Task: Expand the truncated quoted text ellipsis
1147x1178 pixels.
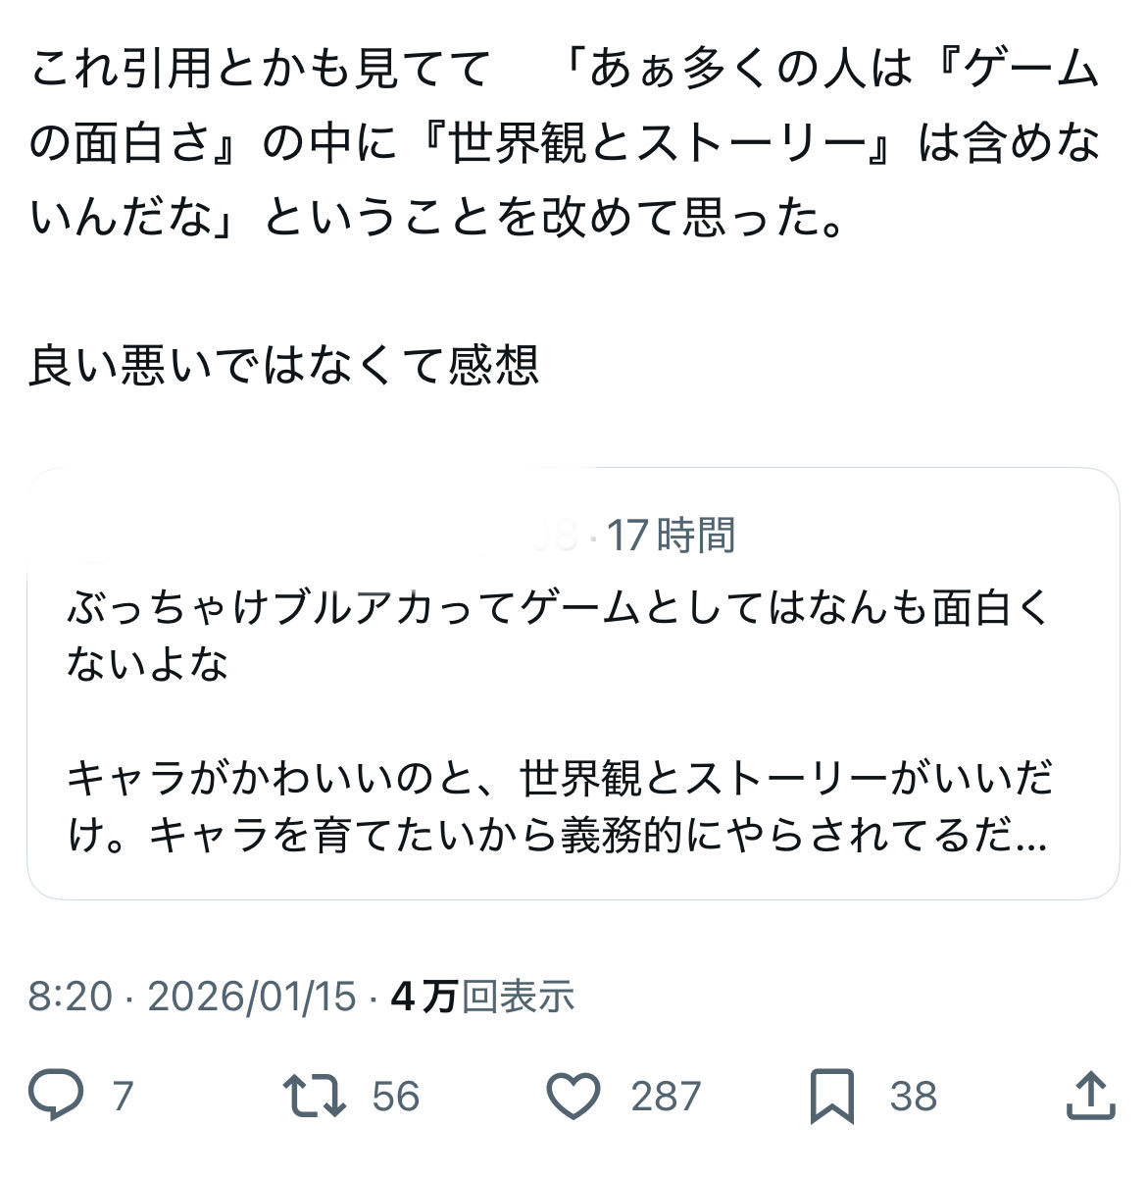Action: [1032, 839]
